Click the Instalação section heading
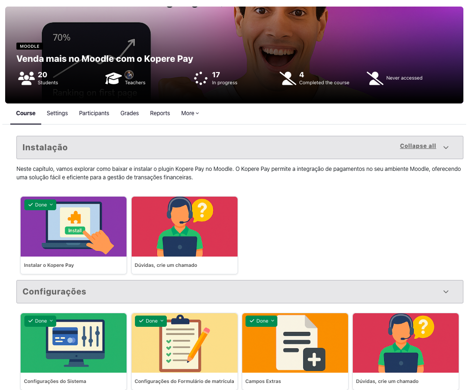 click(45, 147)
